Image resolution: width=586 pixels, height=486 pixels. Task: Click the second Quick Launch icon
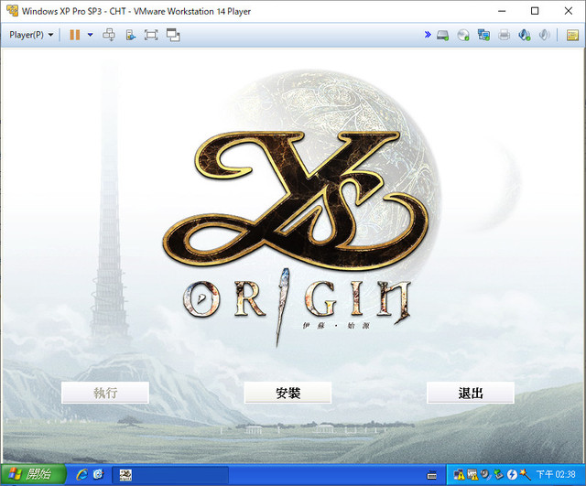coord(98,475)
